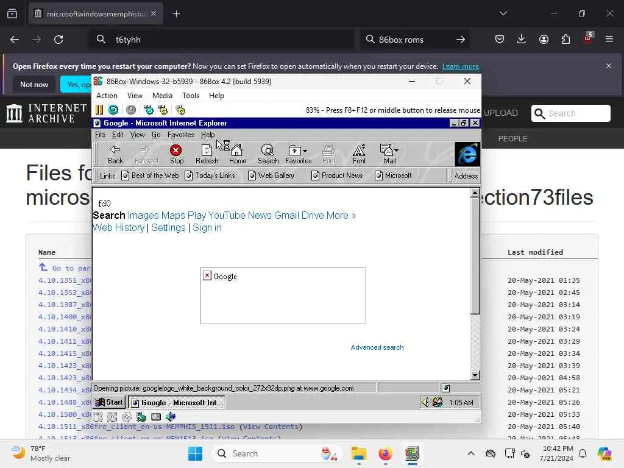Click 4.10.1351 file link on Archive page
This screenshot has width=624, height=468.
point(65,280)
